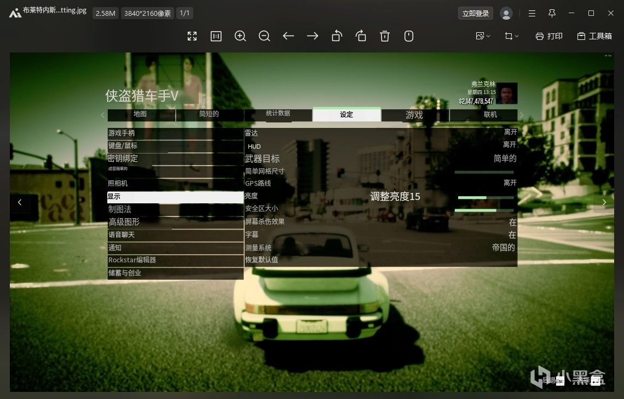Viewport: 624px width, 399px height.
Task: Select the 设定 tab
Action: pyautogui.click(x=346, y=114)
